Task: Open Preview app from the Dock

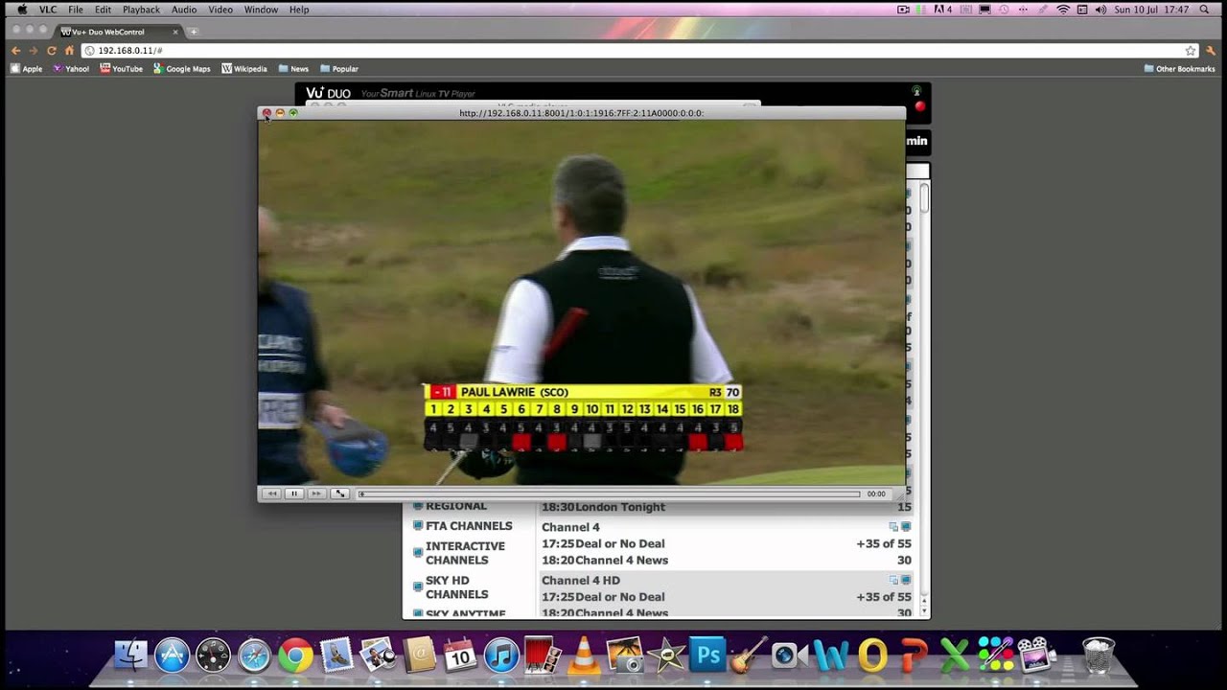Action: coord(378,655)
